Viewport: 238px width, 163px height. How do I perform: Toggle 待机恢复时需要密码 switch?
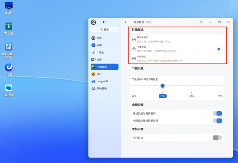[218, 113]
